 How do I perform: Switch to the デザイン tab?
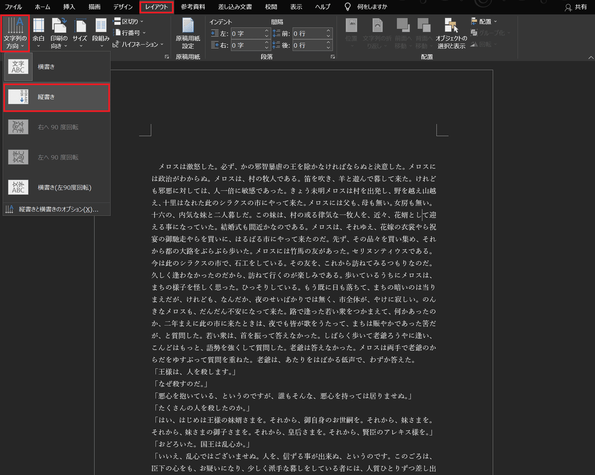(x=122, y=7)
